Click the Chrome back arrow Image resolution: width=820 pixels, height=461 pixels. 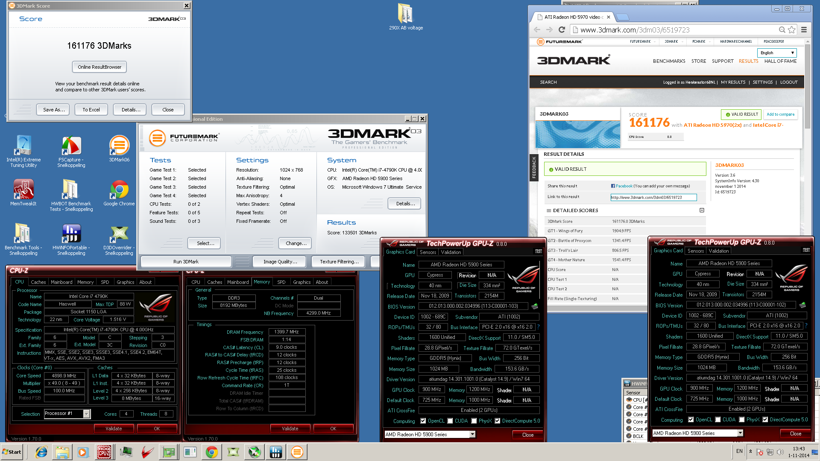click(x=537, y=30)
